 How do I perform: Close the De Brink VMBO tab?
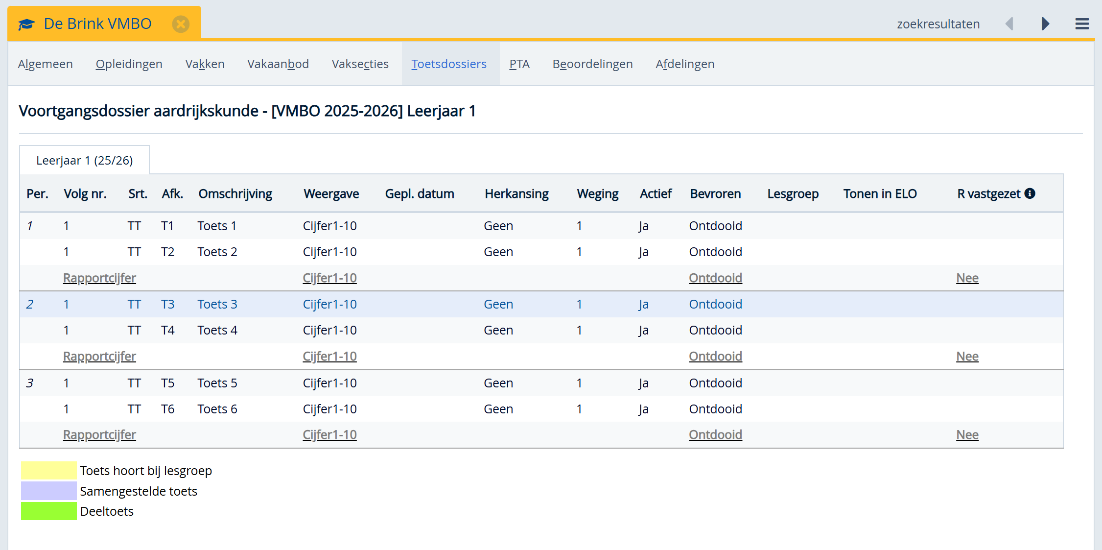[x=181, y=24]
